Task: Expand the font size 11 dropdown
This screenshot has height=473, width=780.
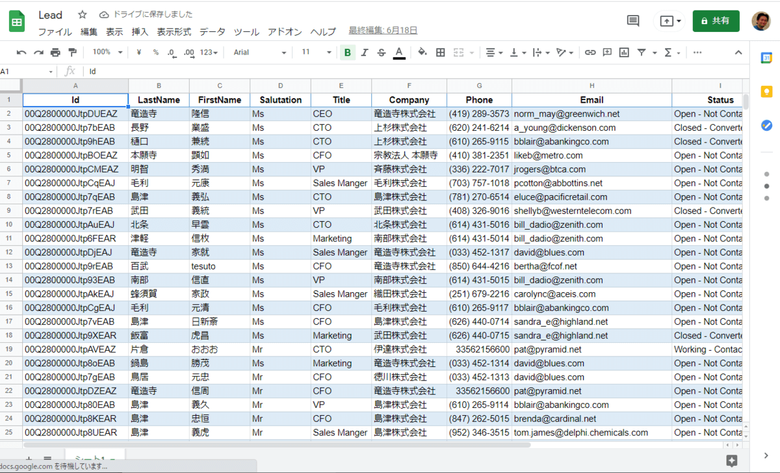Action: coord(316,53)
